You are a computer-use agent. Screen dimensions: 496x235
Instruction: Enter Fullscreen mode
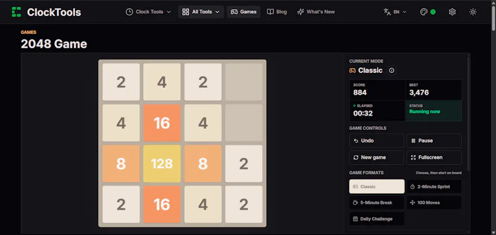(434, 158)
